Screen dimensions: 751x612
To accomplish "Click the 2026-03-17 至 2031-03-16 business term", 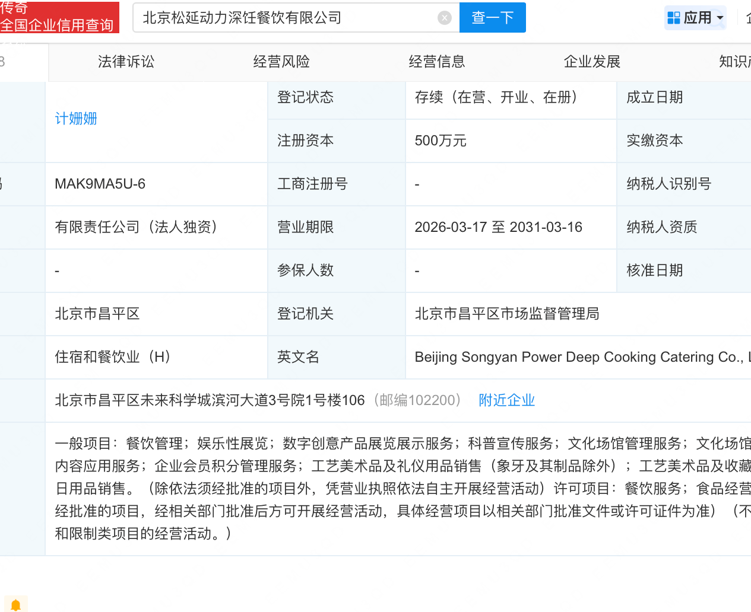I will (498, 227).
